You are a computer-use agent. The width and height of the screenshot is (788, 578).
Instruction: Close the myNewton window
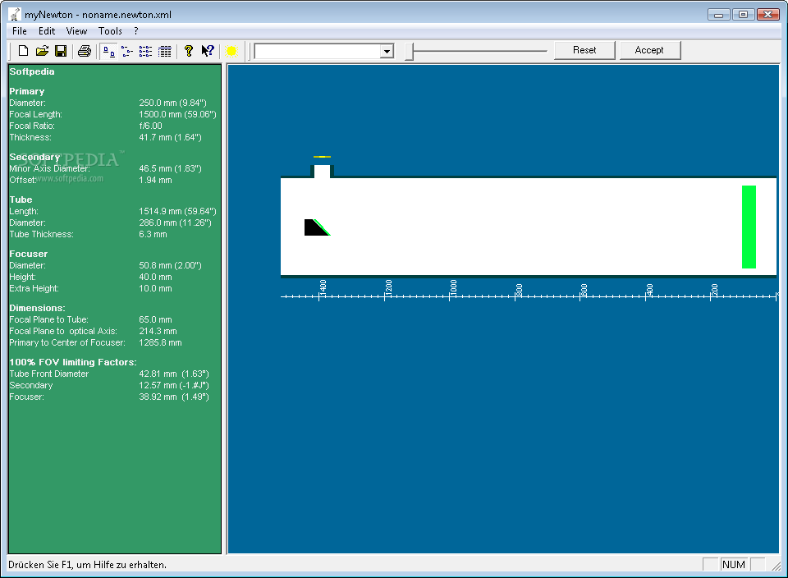767,15
